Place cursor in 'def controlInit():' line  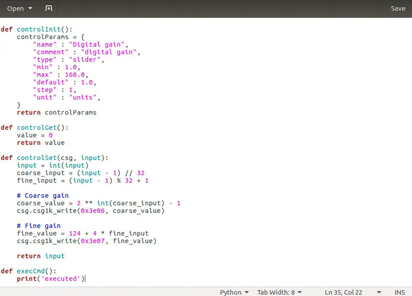coord(36,29)
